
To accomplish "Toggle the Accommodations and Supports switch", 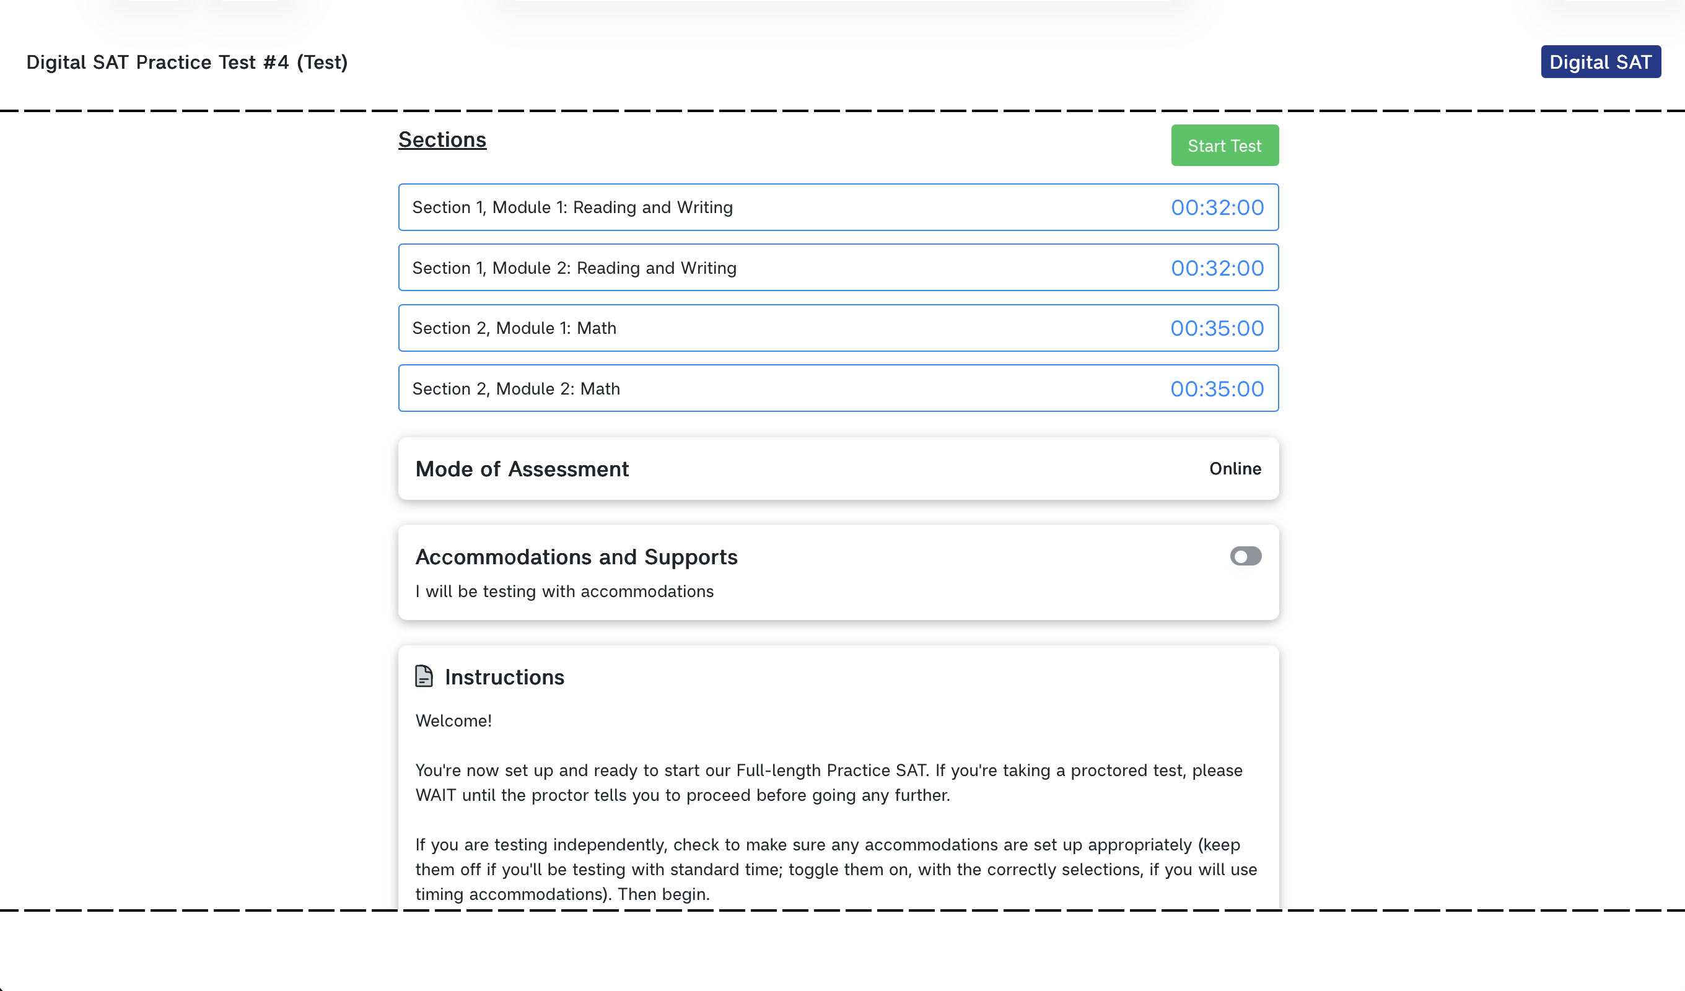I will pyautogui.click(x=1245, y=556).
